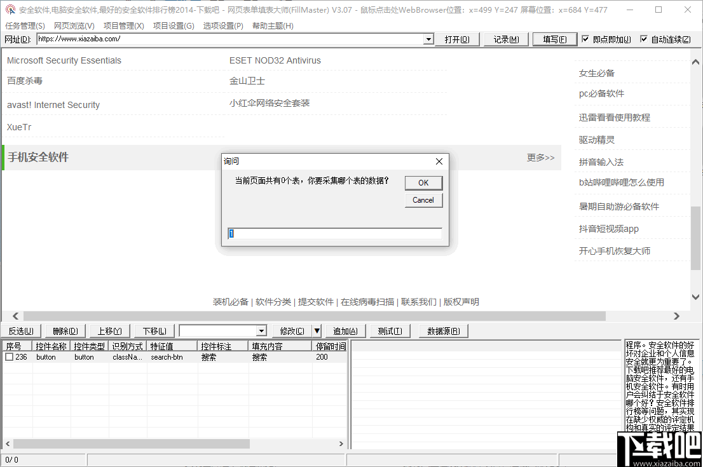Viewport: 703px width, 467px height.
Task: Click the 填写(F) fill button
Action: (x=554, y=39)
